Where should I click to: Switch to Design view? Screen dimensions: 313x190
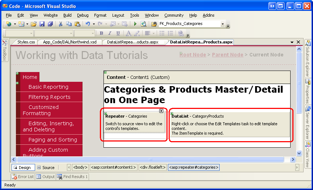23,168
